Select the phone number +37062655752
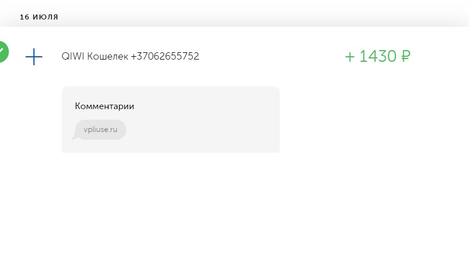The image size is (469, 255). (165, 56)
